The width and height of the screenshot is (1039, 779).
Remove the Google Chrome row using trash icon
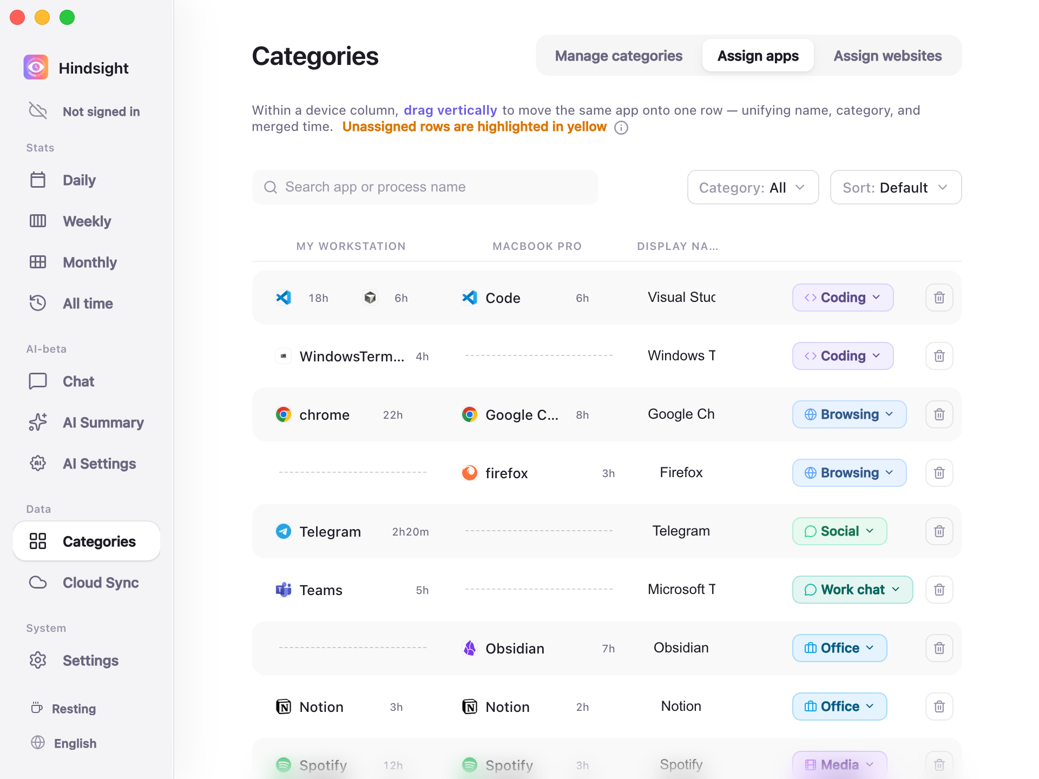pyautogui.click(x=939, y=414)
